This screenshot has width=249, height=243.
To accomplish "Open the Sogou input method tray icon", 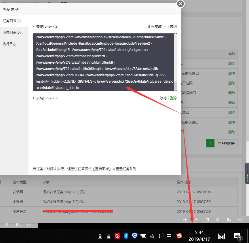I will click(179, 236).
